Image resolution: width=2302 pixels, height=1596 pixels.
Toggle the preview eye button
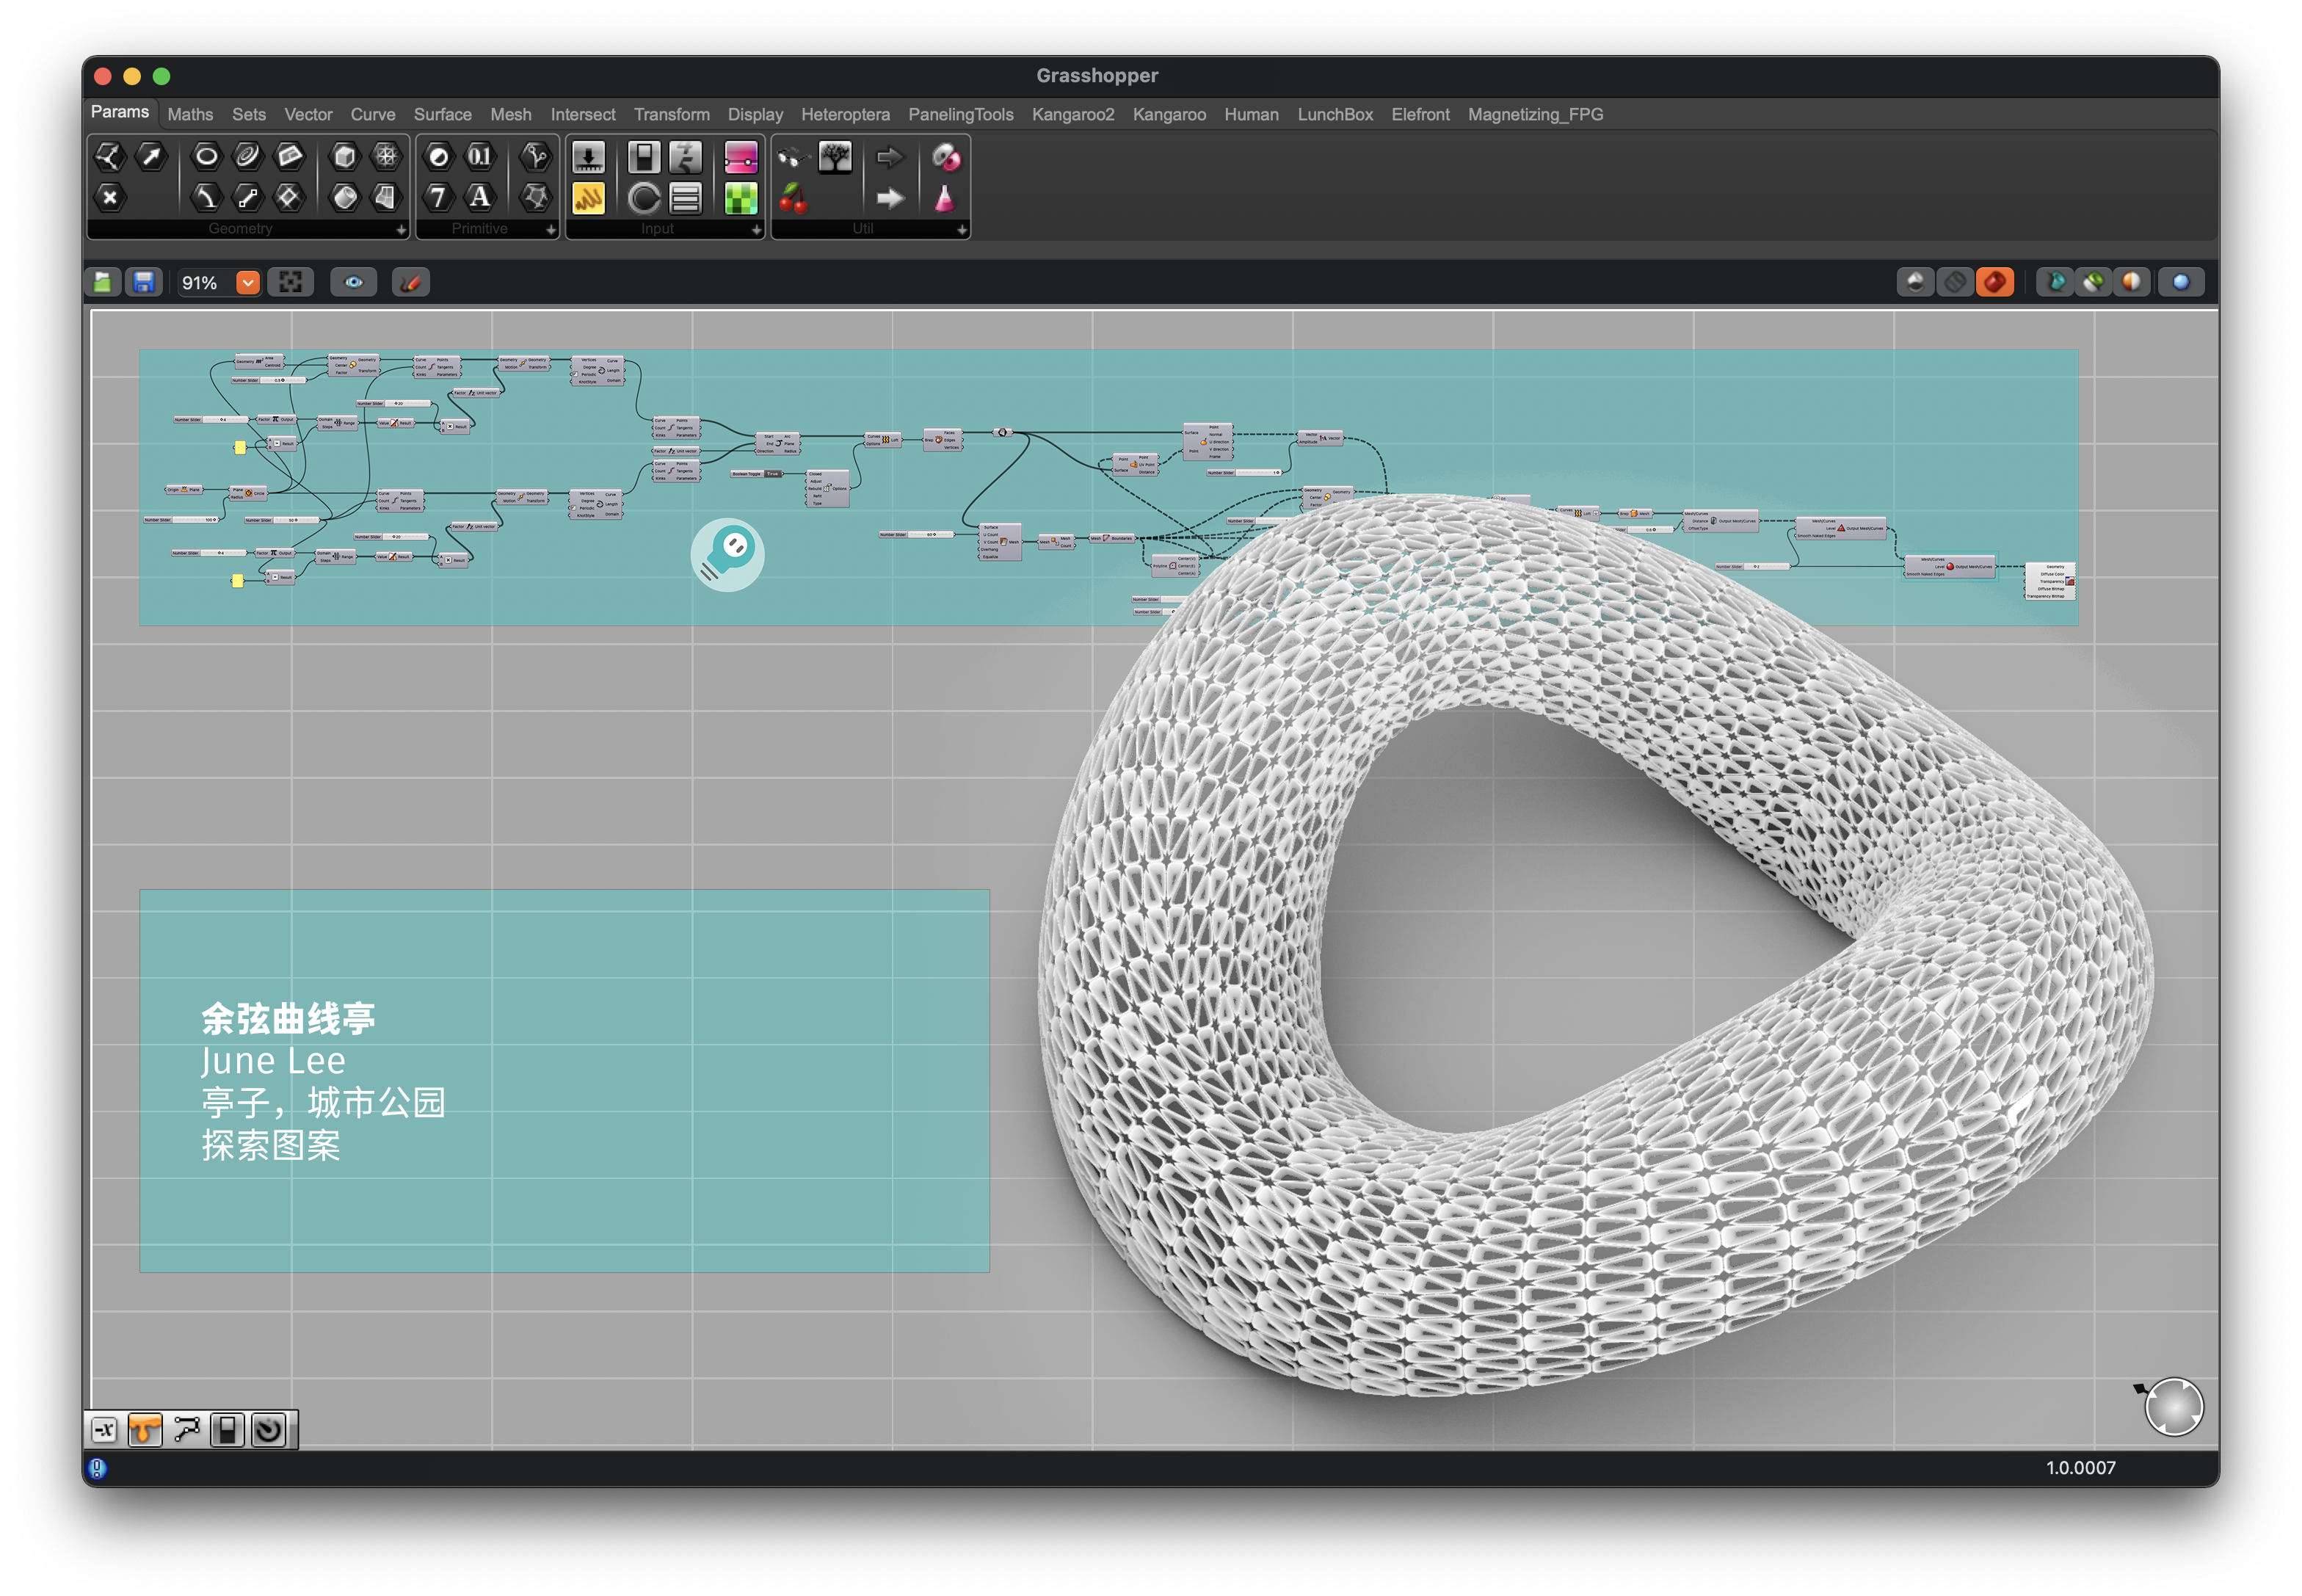(353, 283)
